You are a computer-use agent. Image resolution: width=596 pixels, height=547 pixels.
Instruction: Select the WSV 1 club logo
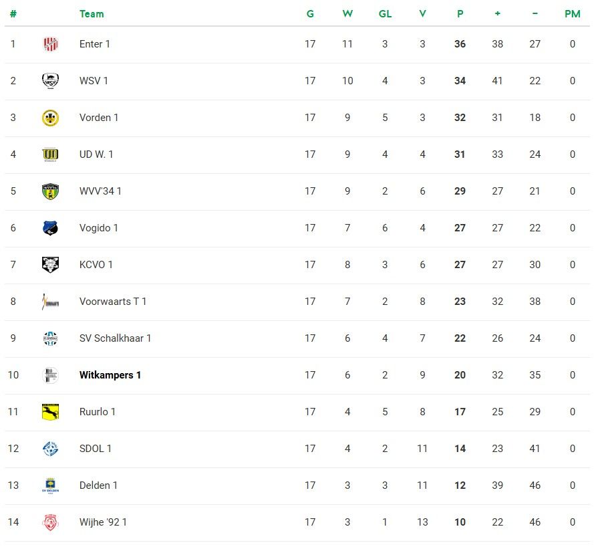(x=50, y=81)
